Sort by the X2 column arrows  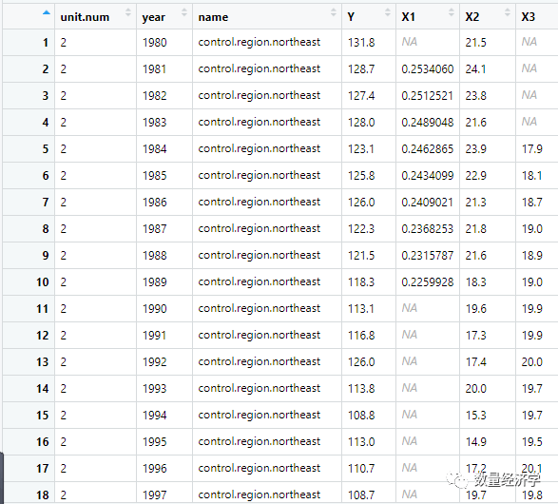click(508, 12)
